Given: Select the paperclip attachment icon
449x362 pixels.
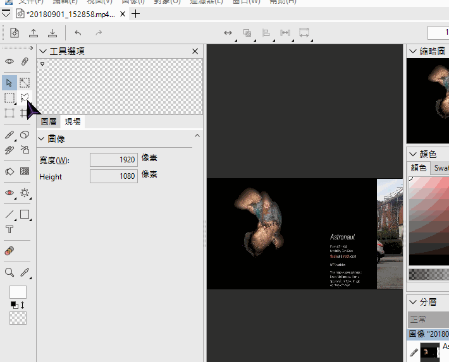Looking at the screenshot, I should (x=25, y=61).
